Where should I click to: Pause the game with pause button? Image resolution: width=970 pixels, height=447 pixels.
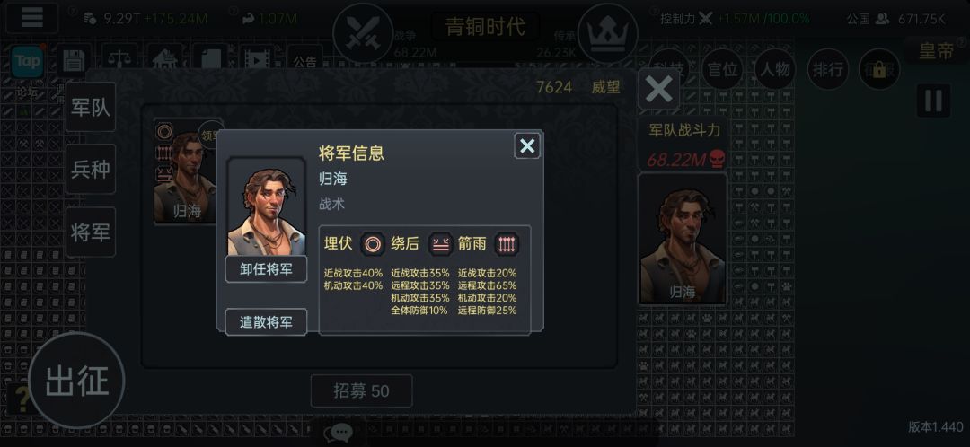pos(933,101)
